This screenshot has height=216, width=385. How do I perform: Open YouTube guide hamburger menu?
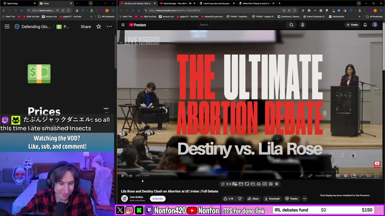[123, 25]
